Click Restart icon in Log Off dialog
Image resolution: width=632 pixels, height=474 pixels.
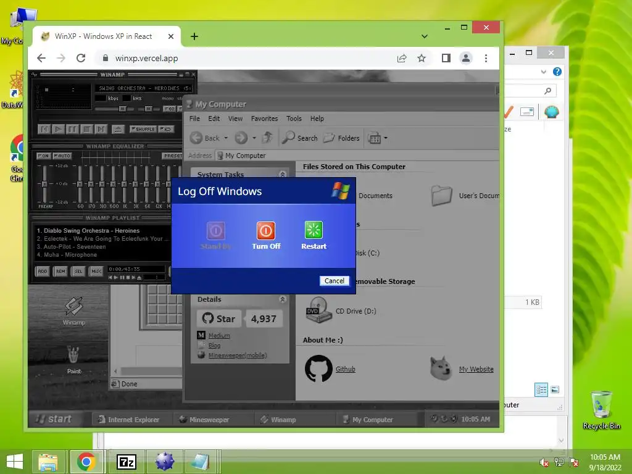(x=314, y=230)
